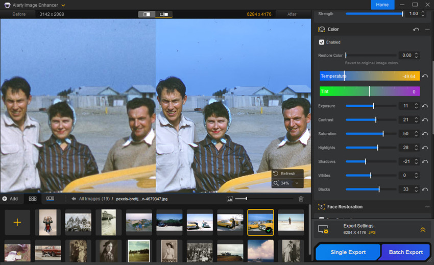Click the Home button
434x265 pixels.
(x=382, y=5)
